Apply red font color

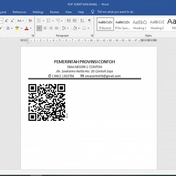pos(26,28)
